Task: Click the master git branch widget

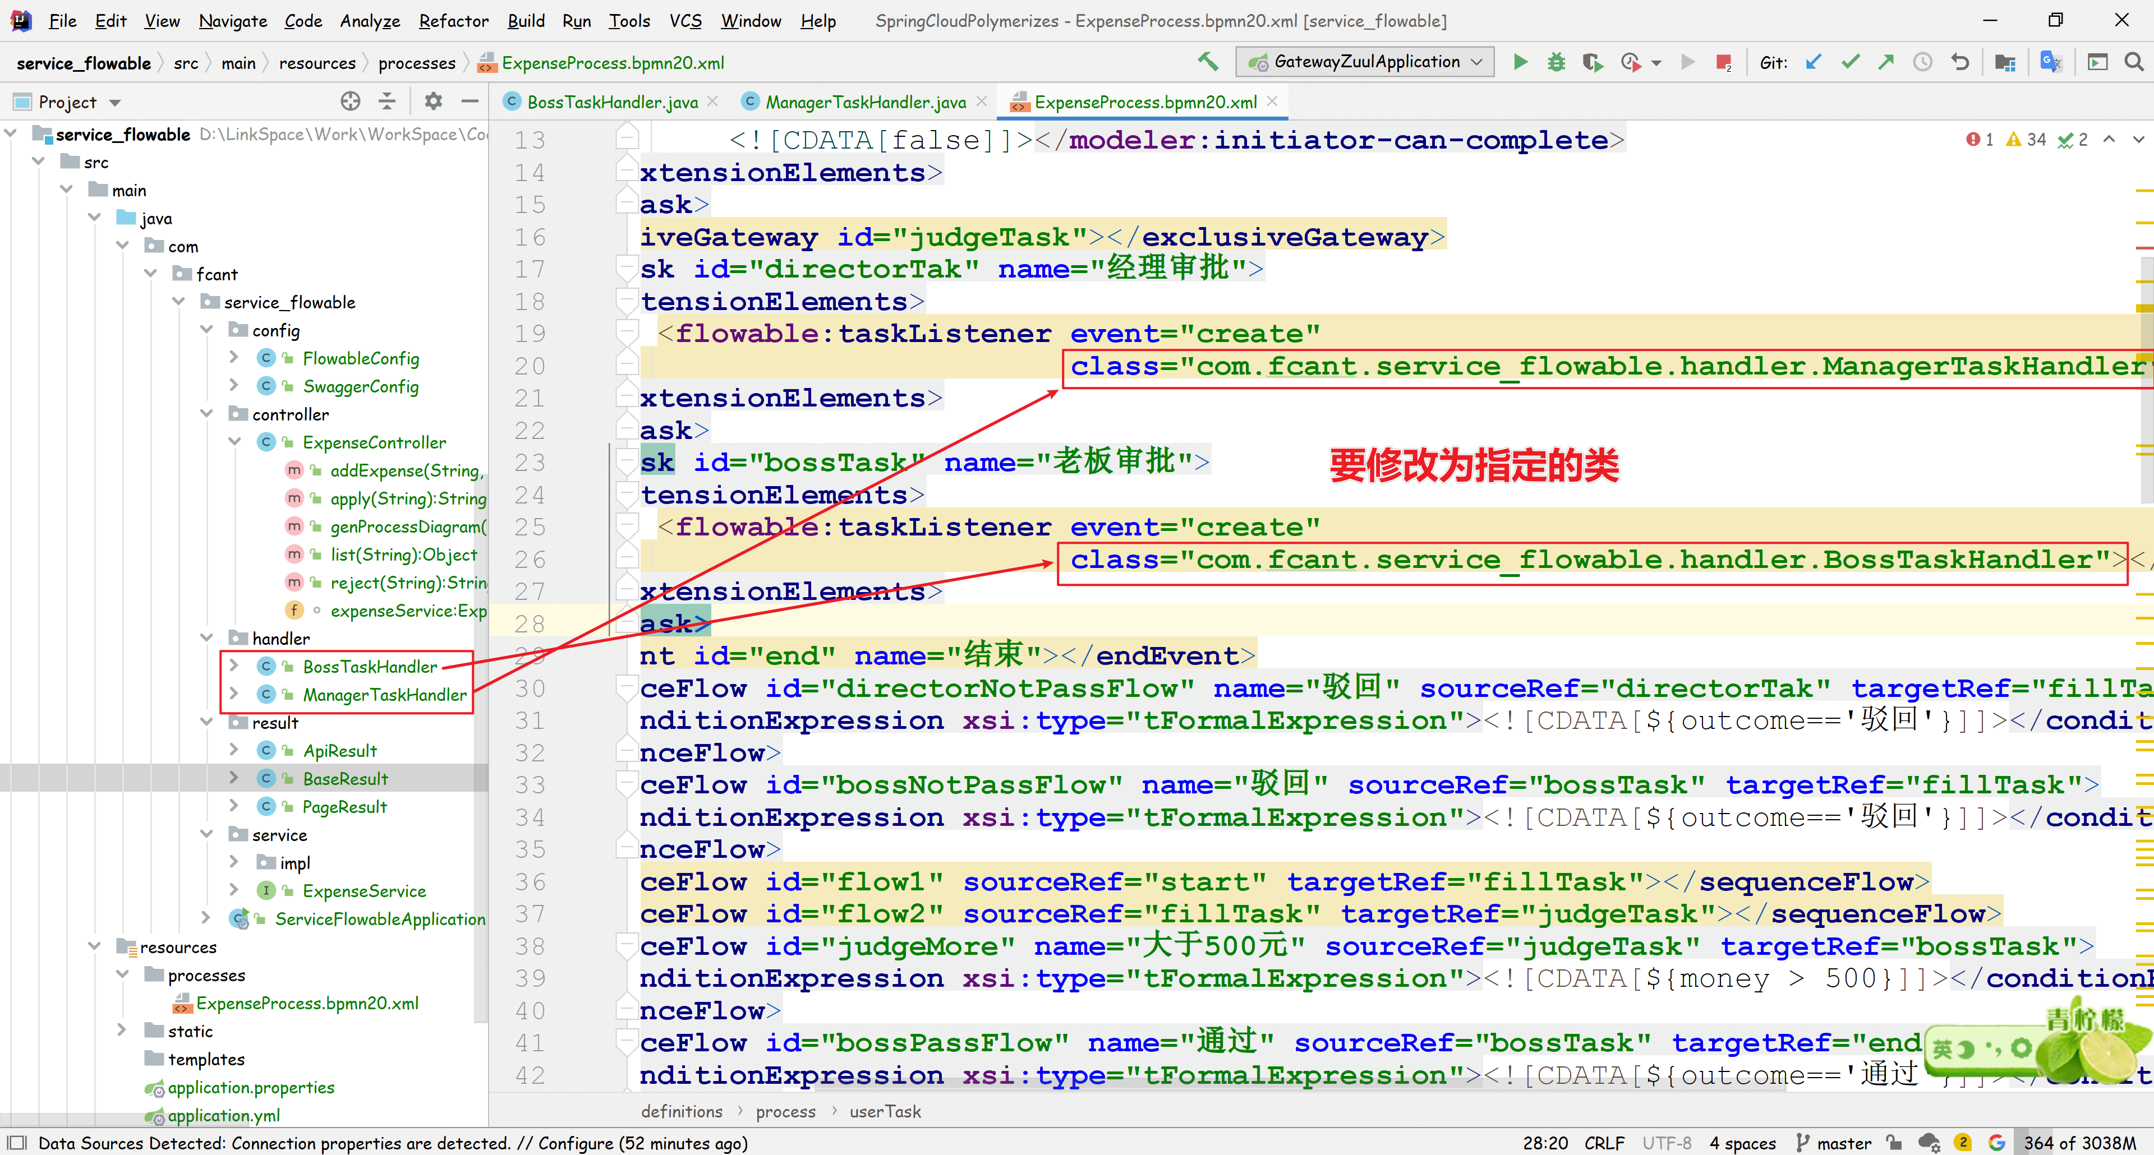Action: [1834, 1143]
